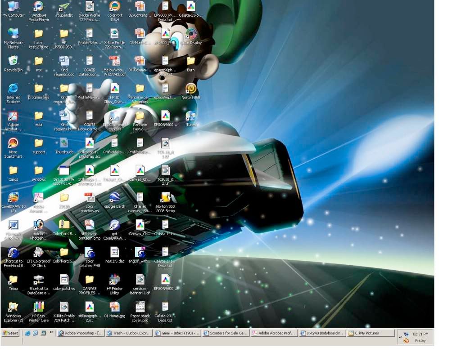The image size is (461, 352).
Task: Open services banner-1.tif file
Action: point(140,284)
